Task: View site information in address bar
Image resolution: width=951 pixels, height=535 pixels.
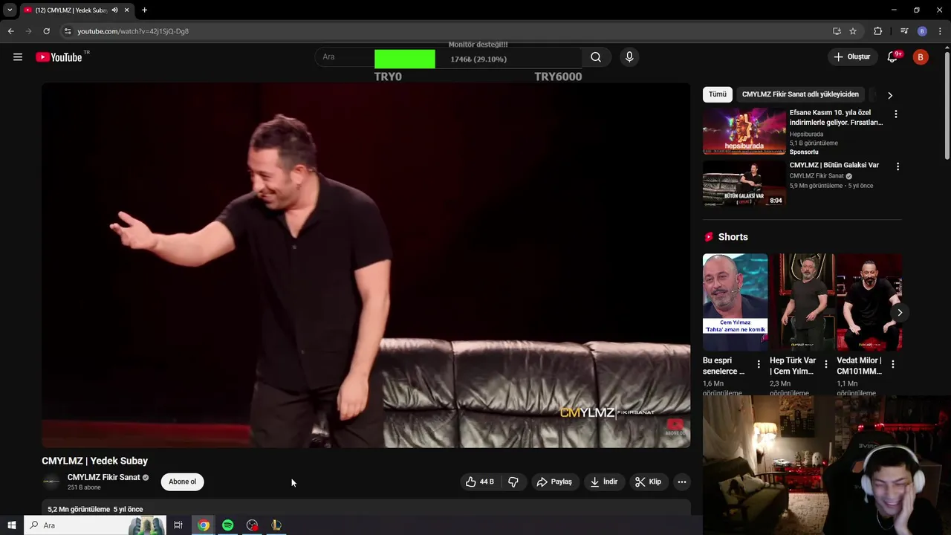Action: pos(68,31)
